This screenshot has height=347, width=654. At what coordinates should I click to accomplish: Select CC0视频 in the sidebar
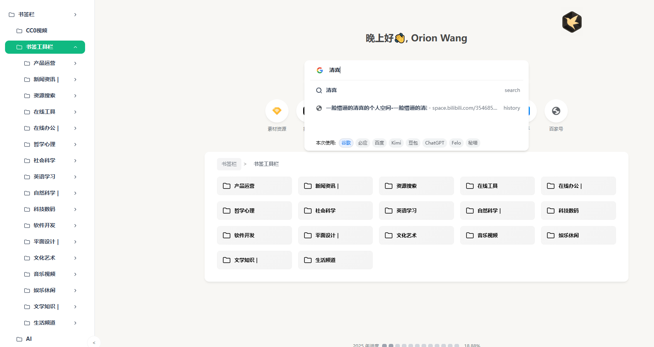[x=37, y=31]
